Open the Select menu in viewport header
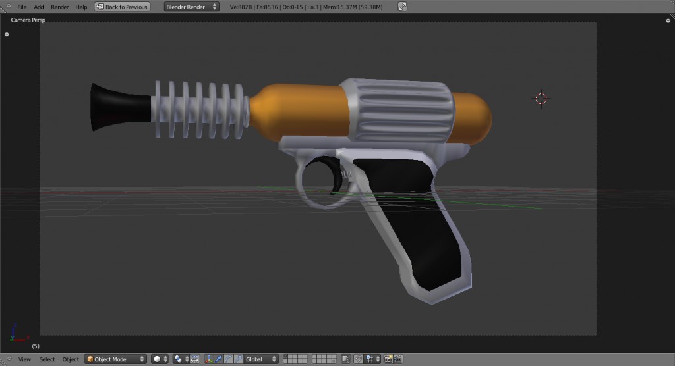This screenshot has height=366, width=675. coord(47,359)
